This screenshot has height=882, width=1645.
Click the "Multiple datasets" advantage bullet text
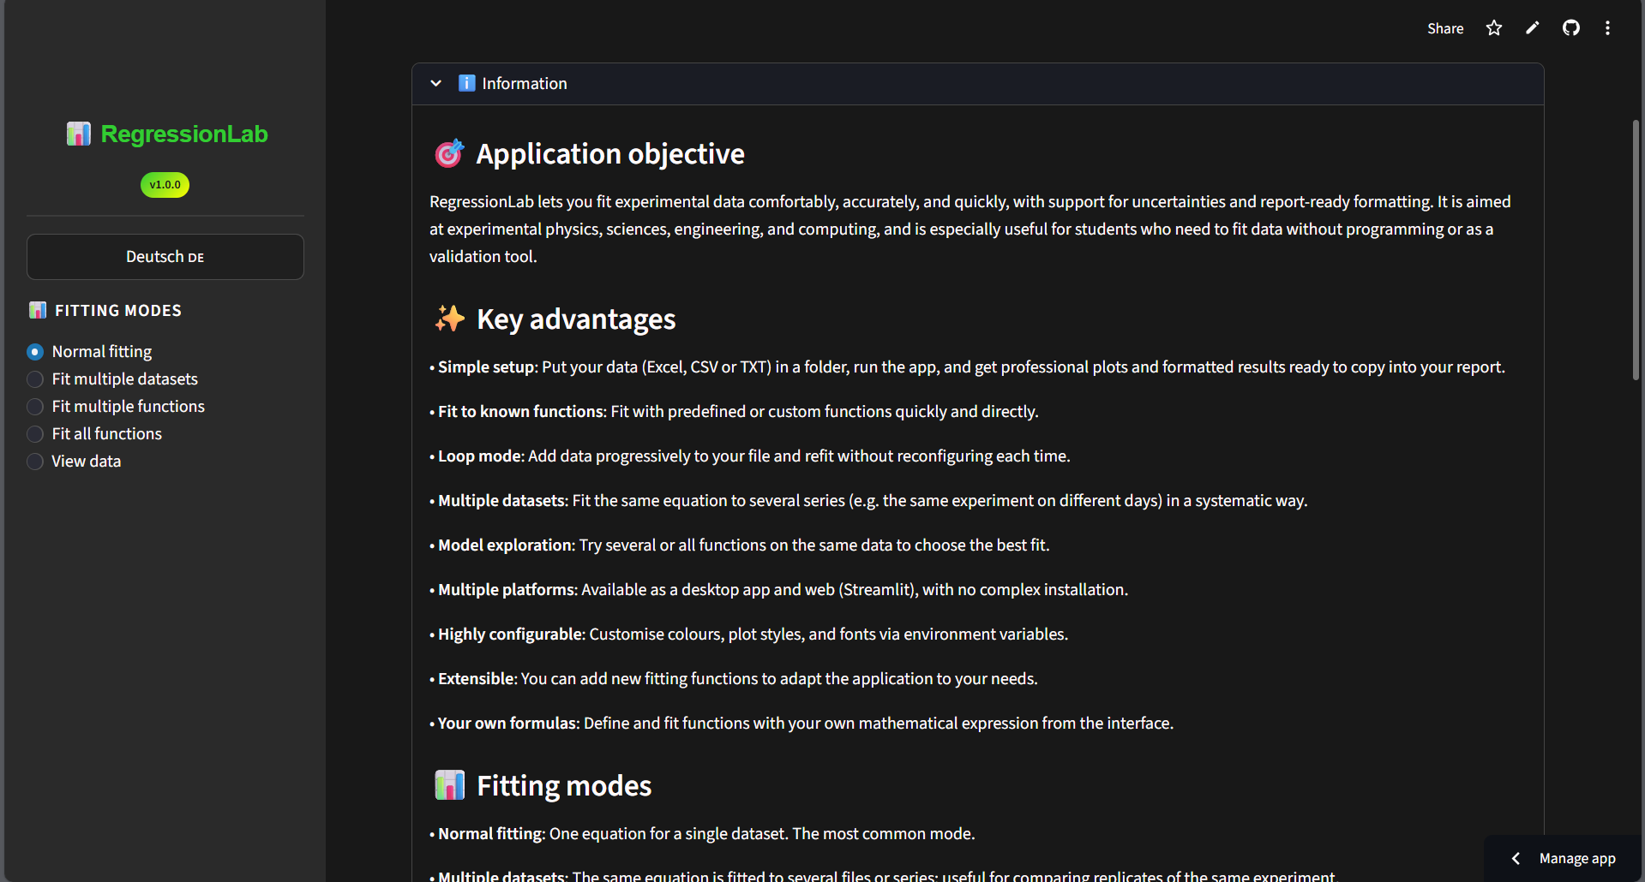[501, 501]
